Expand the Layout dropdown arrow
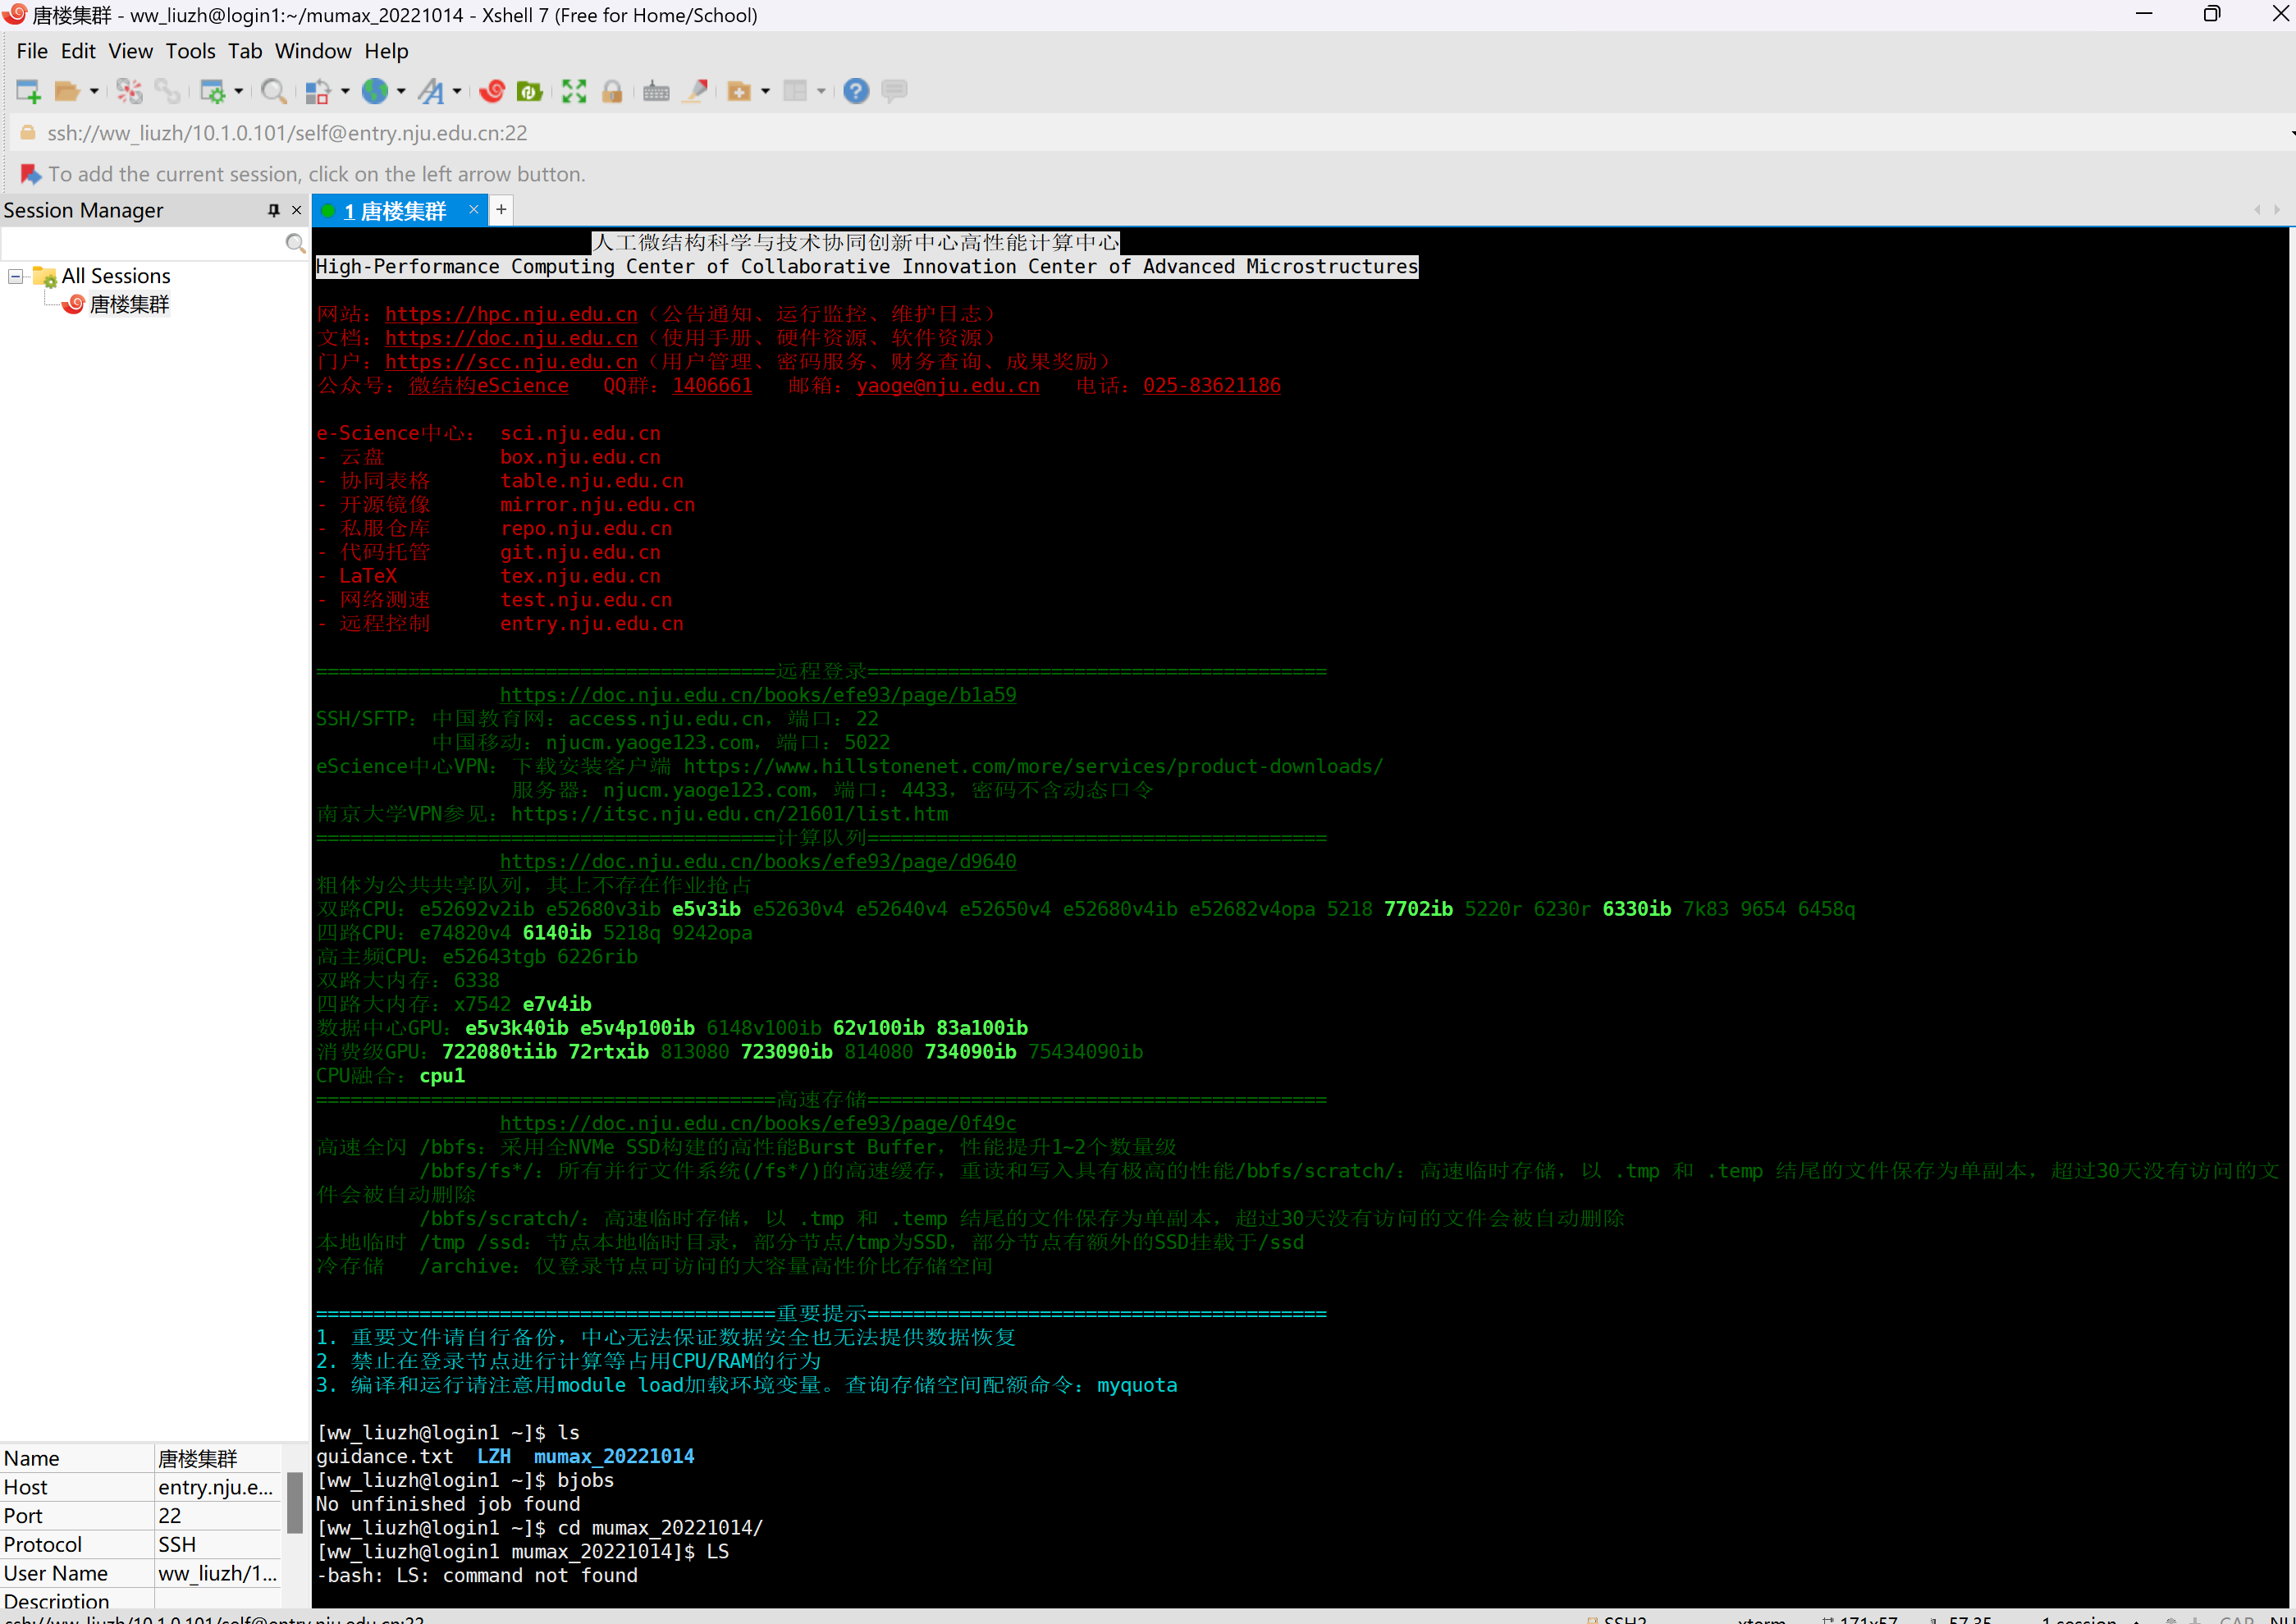Screen dimensions: 2296x1624 [821, 91]
